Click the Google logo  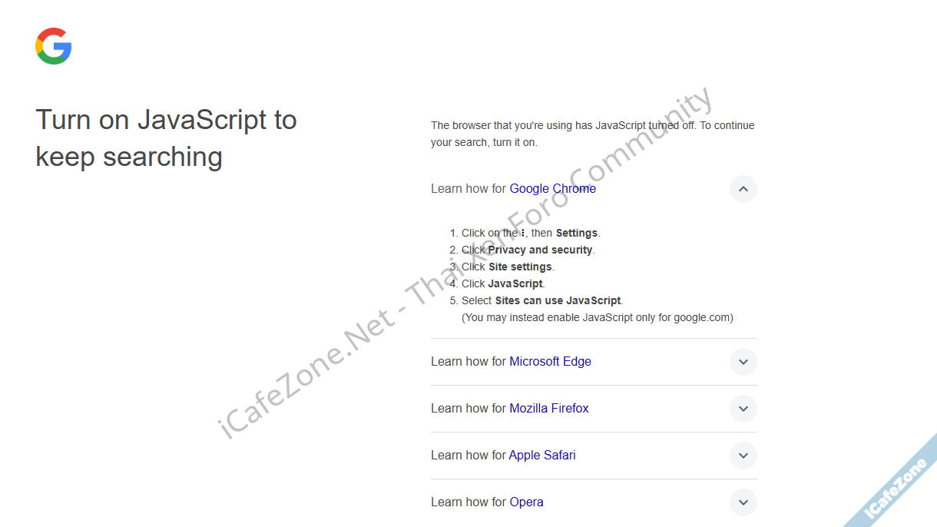(x=54, y=46)
